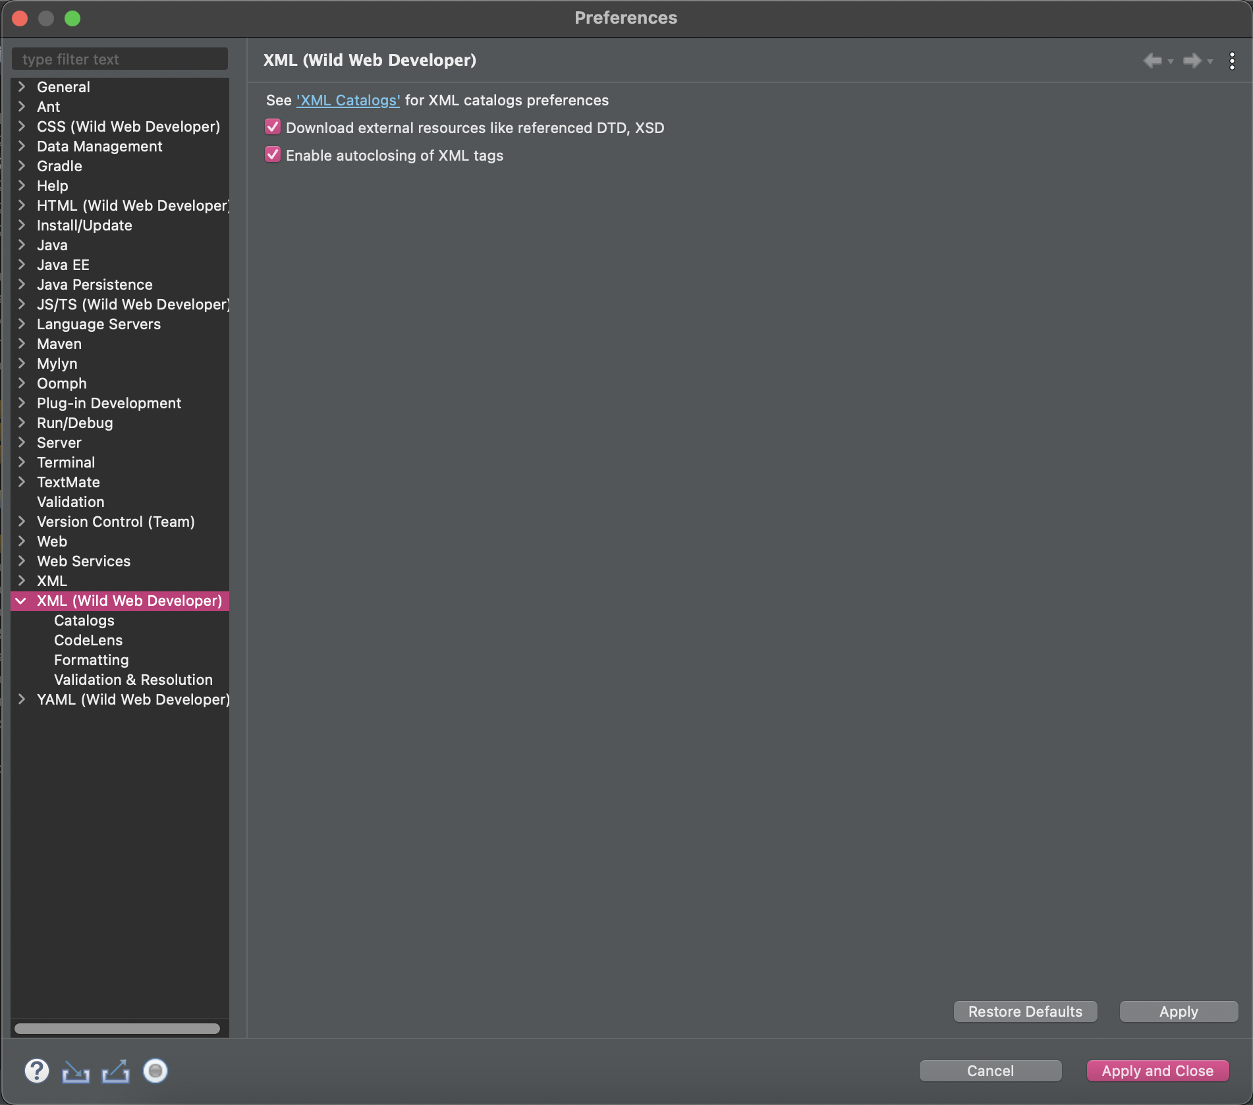Select Plug-in Development category

[109, 403]
